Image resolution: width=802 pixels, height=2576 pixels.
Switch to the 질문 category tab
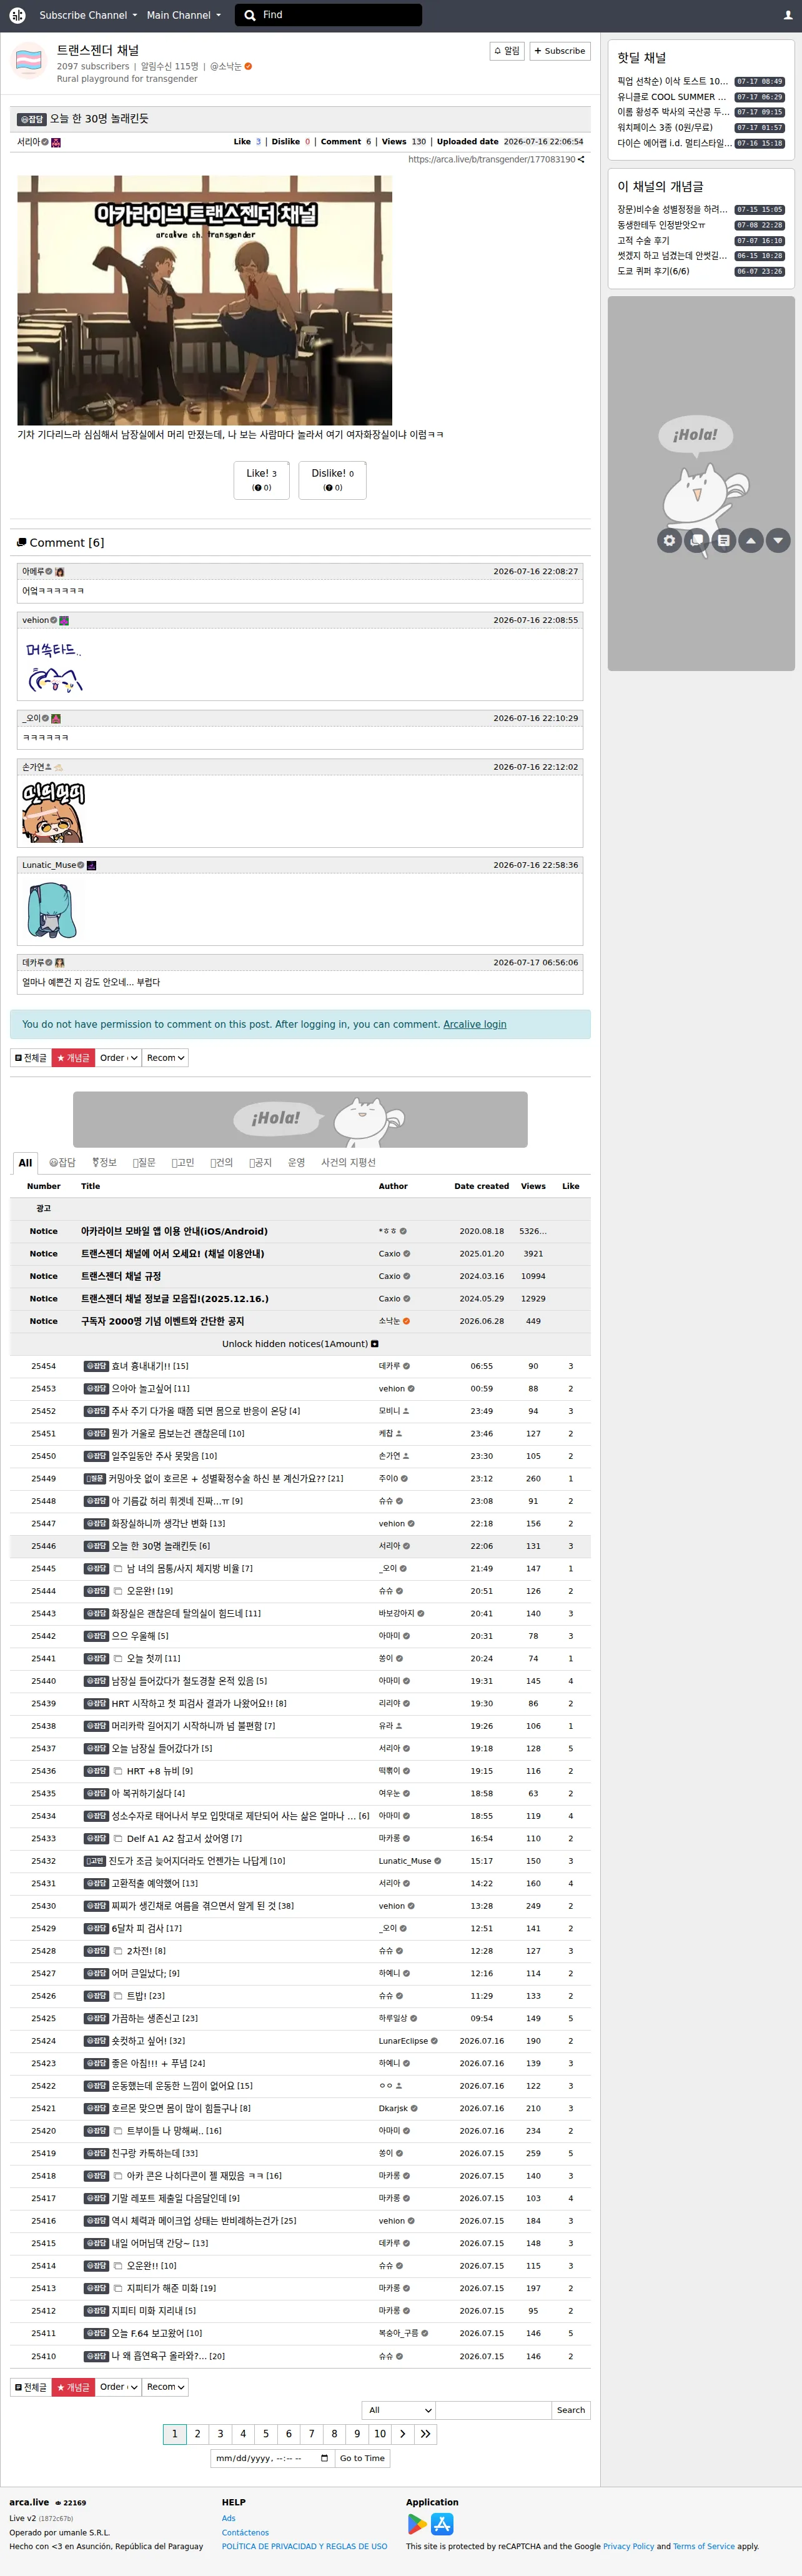[x=144, y=1163]
